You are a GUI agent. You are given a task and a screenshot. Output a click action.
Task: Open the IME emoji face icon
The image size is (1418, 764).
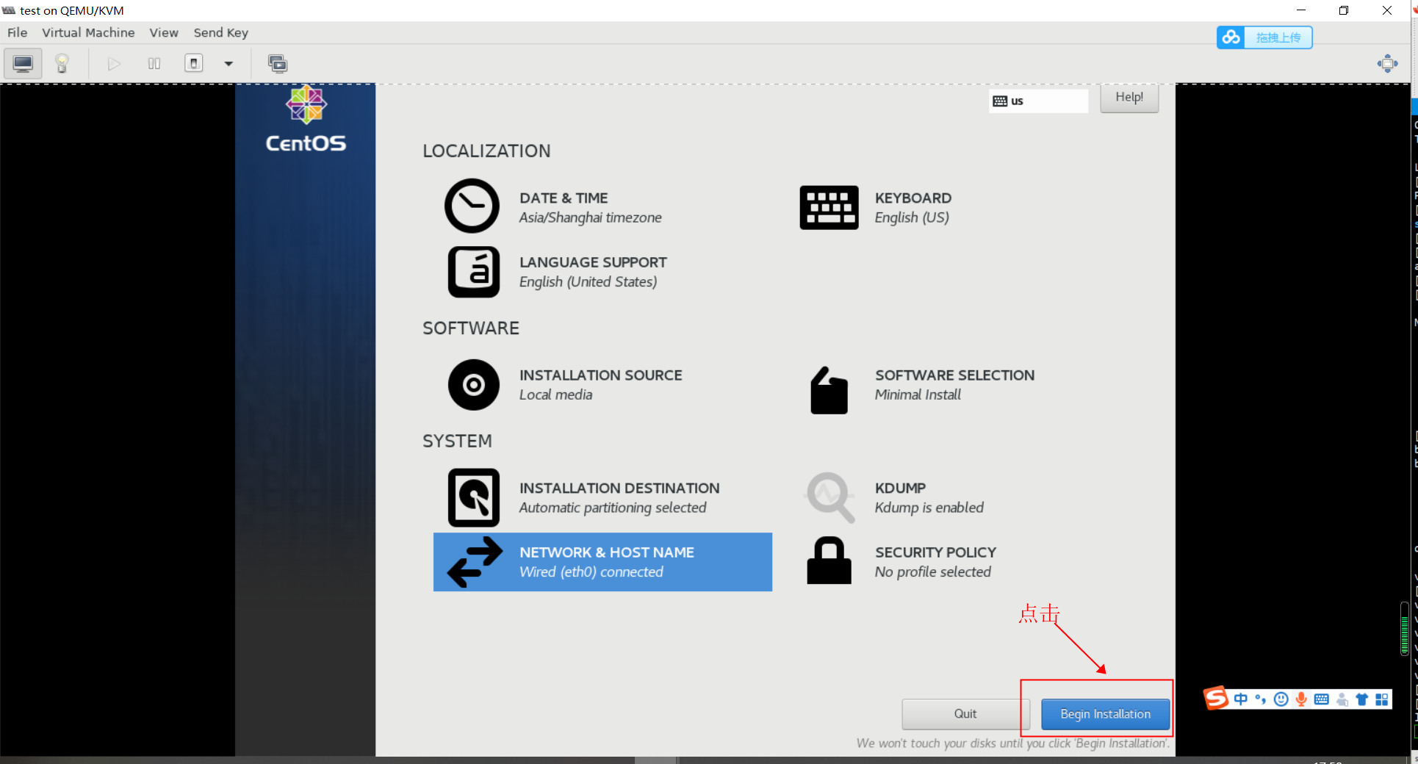pyautogui.click(x=1281, y=699)
